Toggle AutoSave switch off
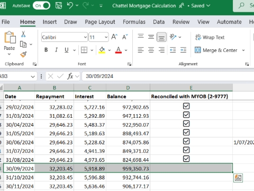 [42, 6]
